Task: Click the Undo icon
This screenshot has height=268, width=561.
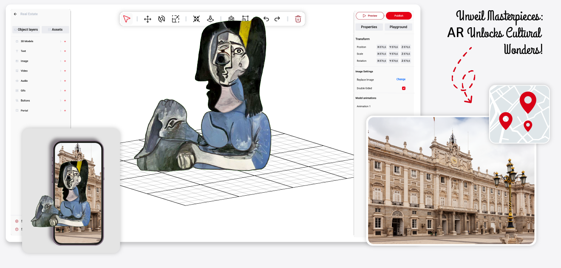Action: [x=266, y=19]
